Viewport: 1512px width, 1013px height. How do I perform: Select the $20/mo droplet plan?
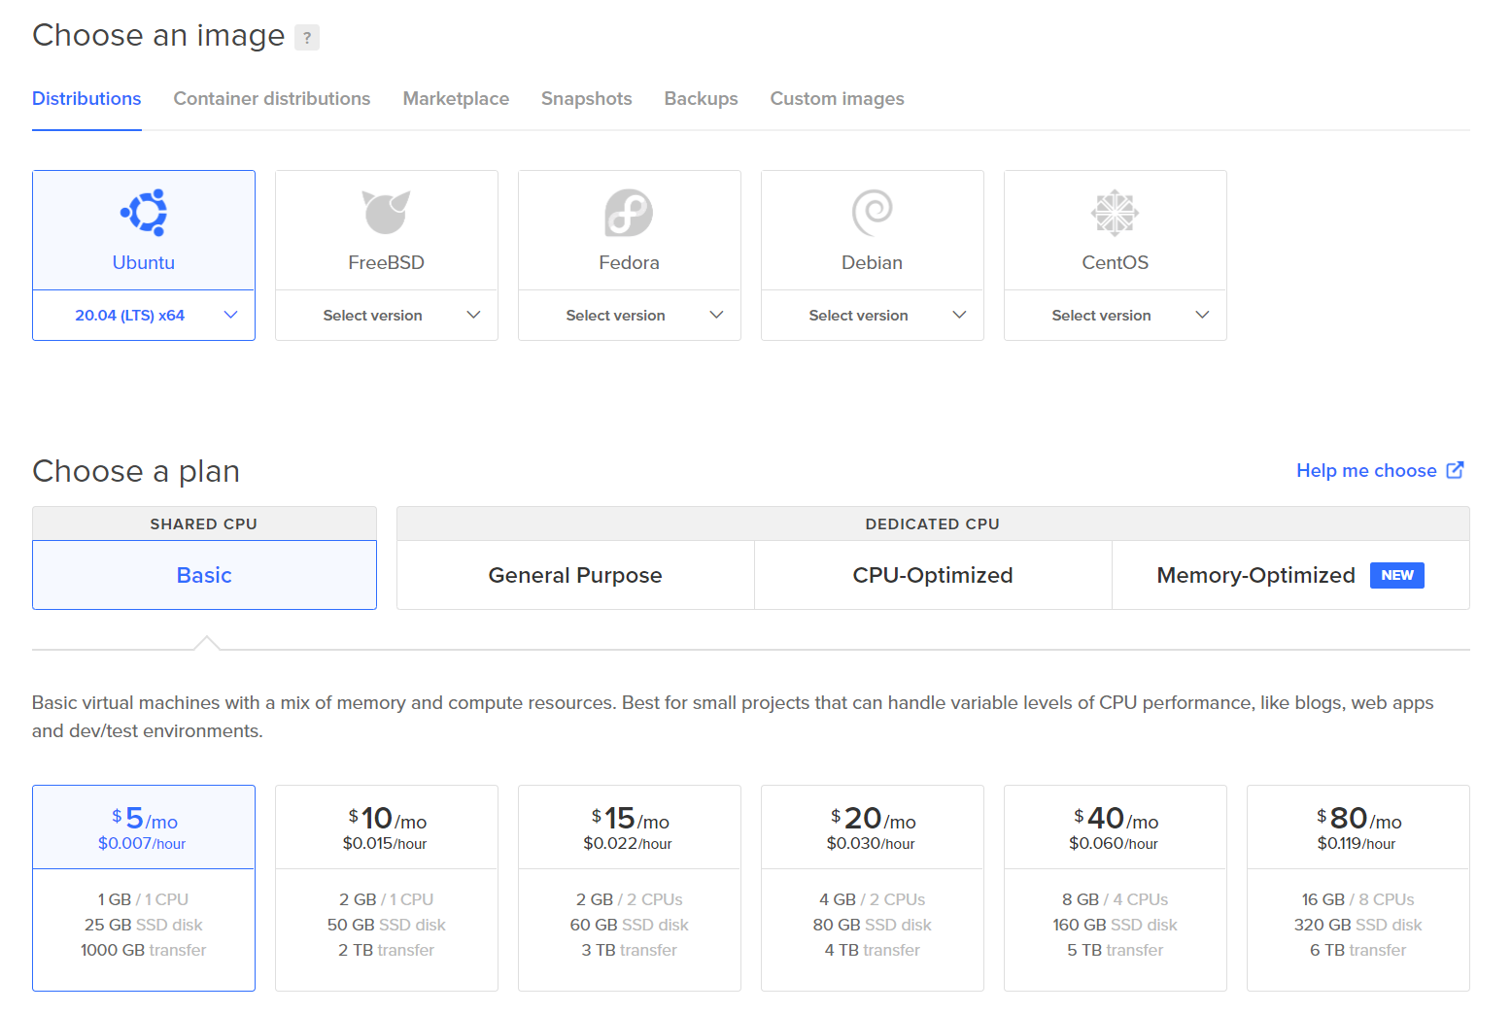pos(873,888)
